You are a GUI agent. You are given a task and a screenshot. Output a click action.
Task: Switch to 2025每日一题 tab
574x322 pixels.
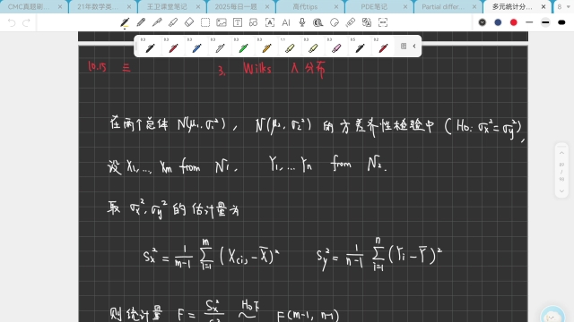pos(236,6)
